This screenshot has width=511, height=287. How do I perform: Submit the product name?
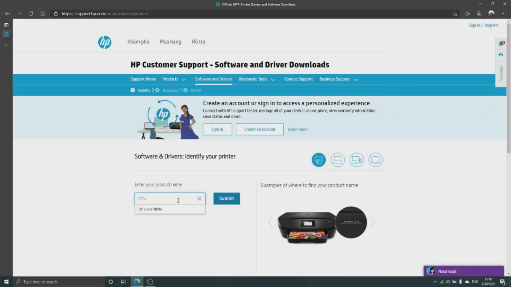(227, 198)
